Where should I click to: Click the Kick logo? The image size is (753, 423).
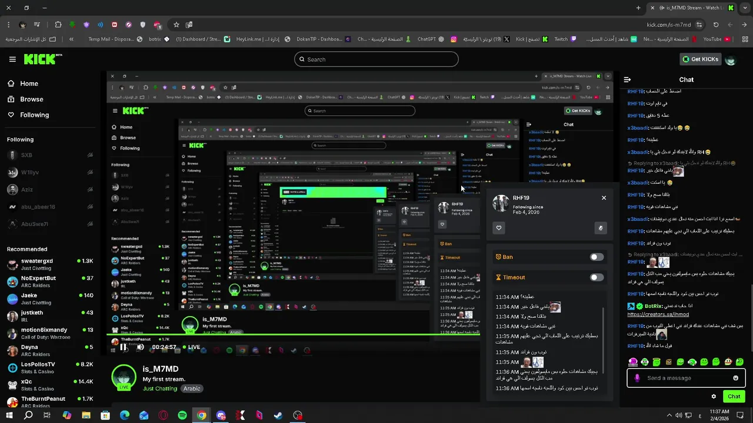42,59
